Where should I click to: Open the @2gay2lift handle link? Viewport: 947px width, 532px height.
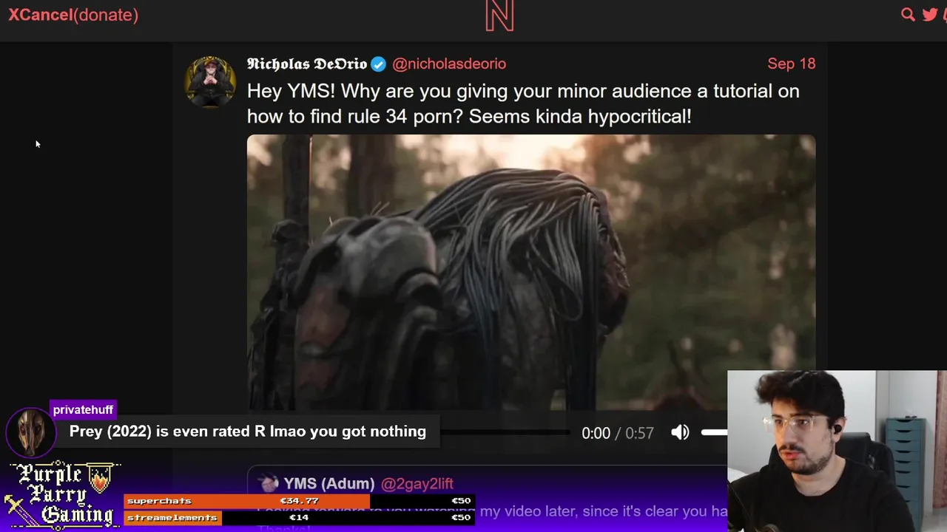point(417,484)
